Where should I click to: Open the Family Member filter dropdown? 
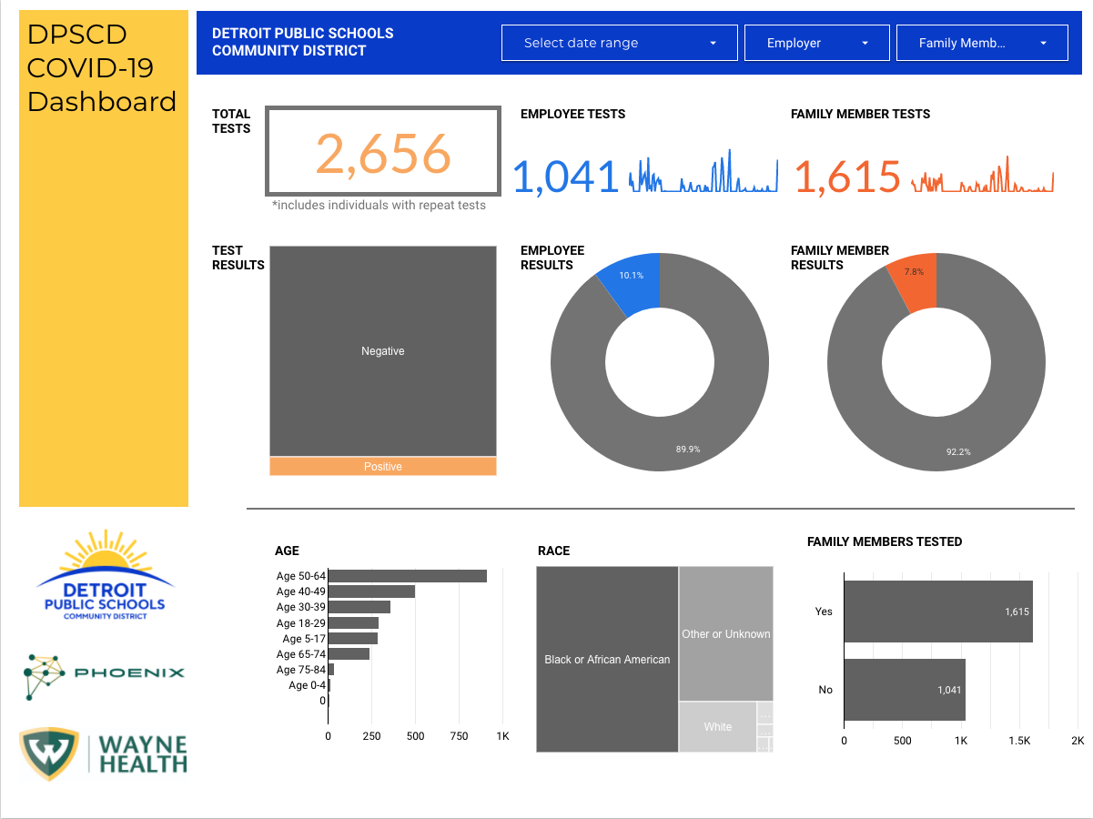[981, 43]
